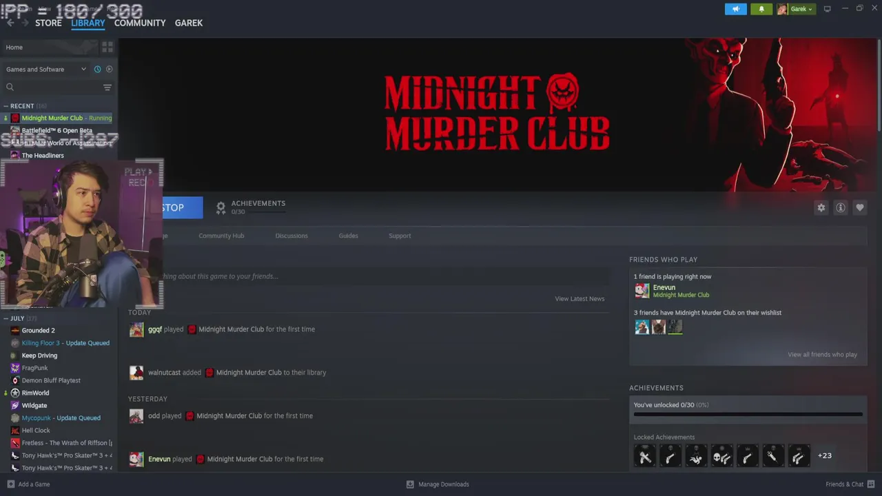Screen dimensions: 882x496
Task: View seventh locked achievement icon
Action: click(x=799, y=455)
